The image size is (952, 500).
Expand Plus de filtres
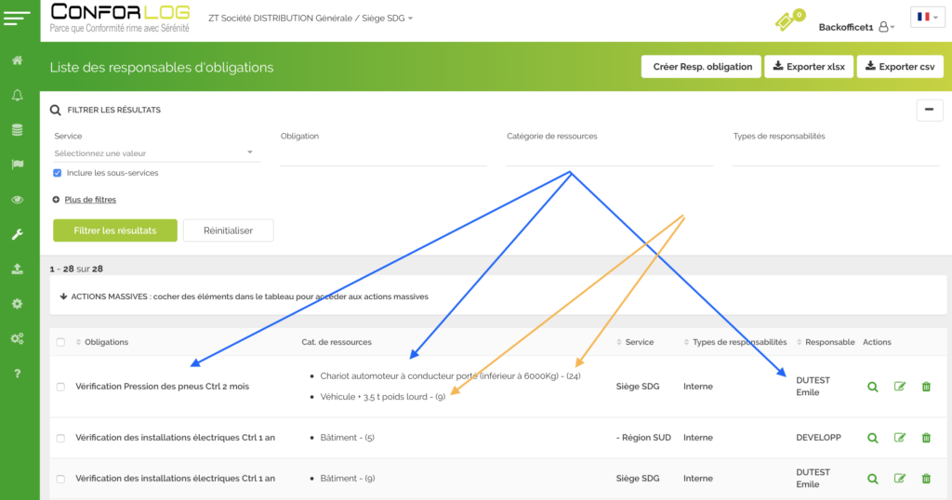(89, 199)
